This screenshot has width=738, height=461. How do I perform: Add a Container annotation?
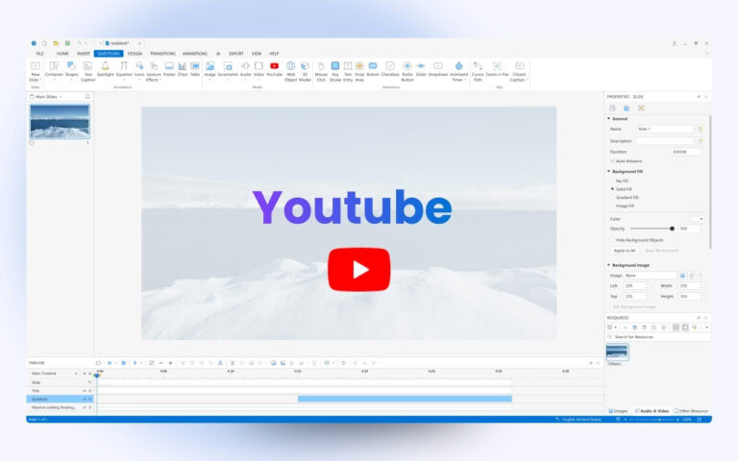[x=54, y=69]
